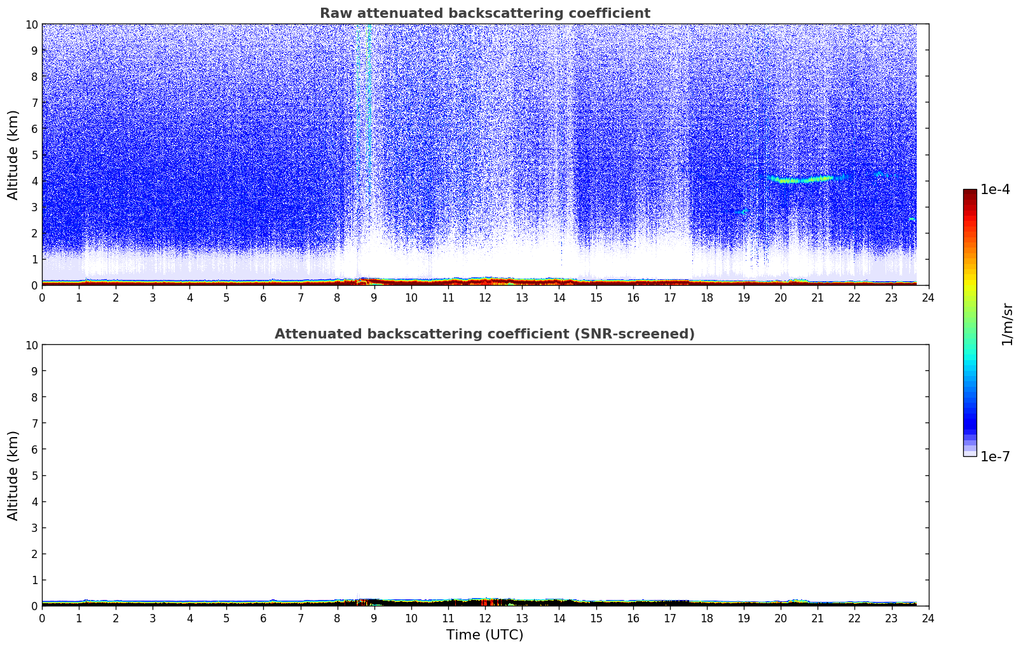Click the "Raw attenuated backscattering coefficient" plot title
1021x649 pixels.
click(484, 13)
